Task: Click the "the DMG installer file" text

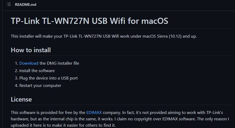Action: coord(59,63)
